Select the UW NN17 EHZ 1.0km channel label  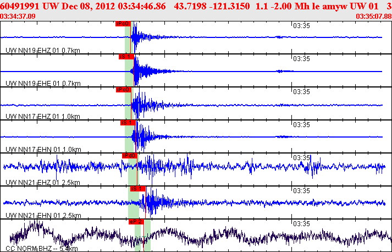(x=35, y=117)
